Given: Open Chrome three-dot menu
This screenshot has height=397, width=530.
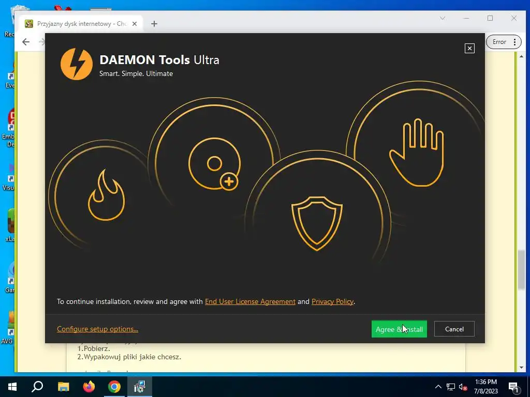Looking at the screenshot, I should [515, 42].
